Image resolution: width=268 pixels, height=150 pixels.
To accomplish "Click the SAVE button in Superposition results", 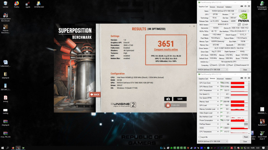I will [180, 99].
